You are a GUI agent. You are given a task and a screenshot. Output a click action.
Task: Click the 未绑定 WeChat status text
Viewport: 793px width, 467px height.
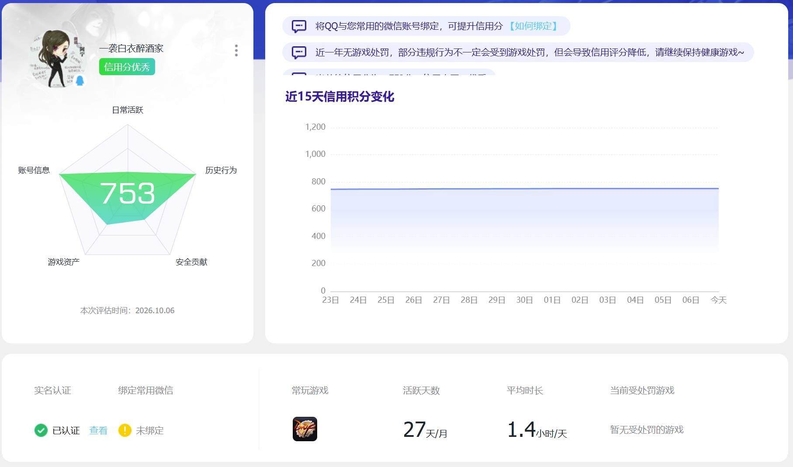(150, 430)
